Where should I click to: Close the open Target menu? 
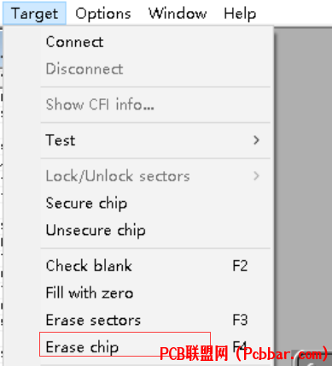pyautogui.click(x=34, y=14)
